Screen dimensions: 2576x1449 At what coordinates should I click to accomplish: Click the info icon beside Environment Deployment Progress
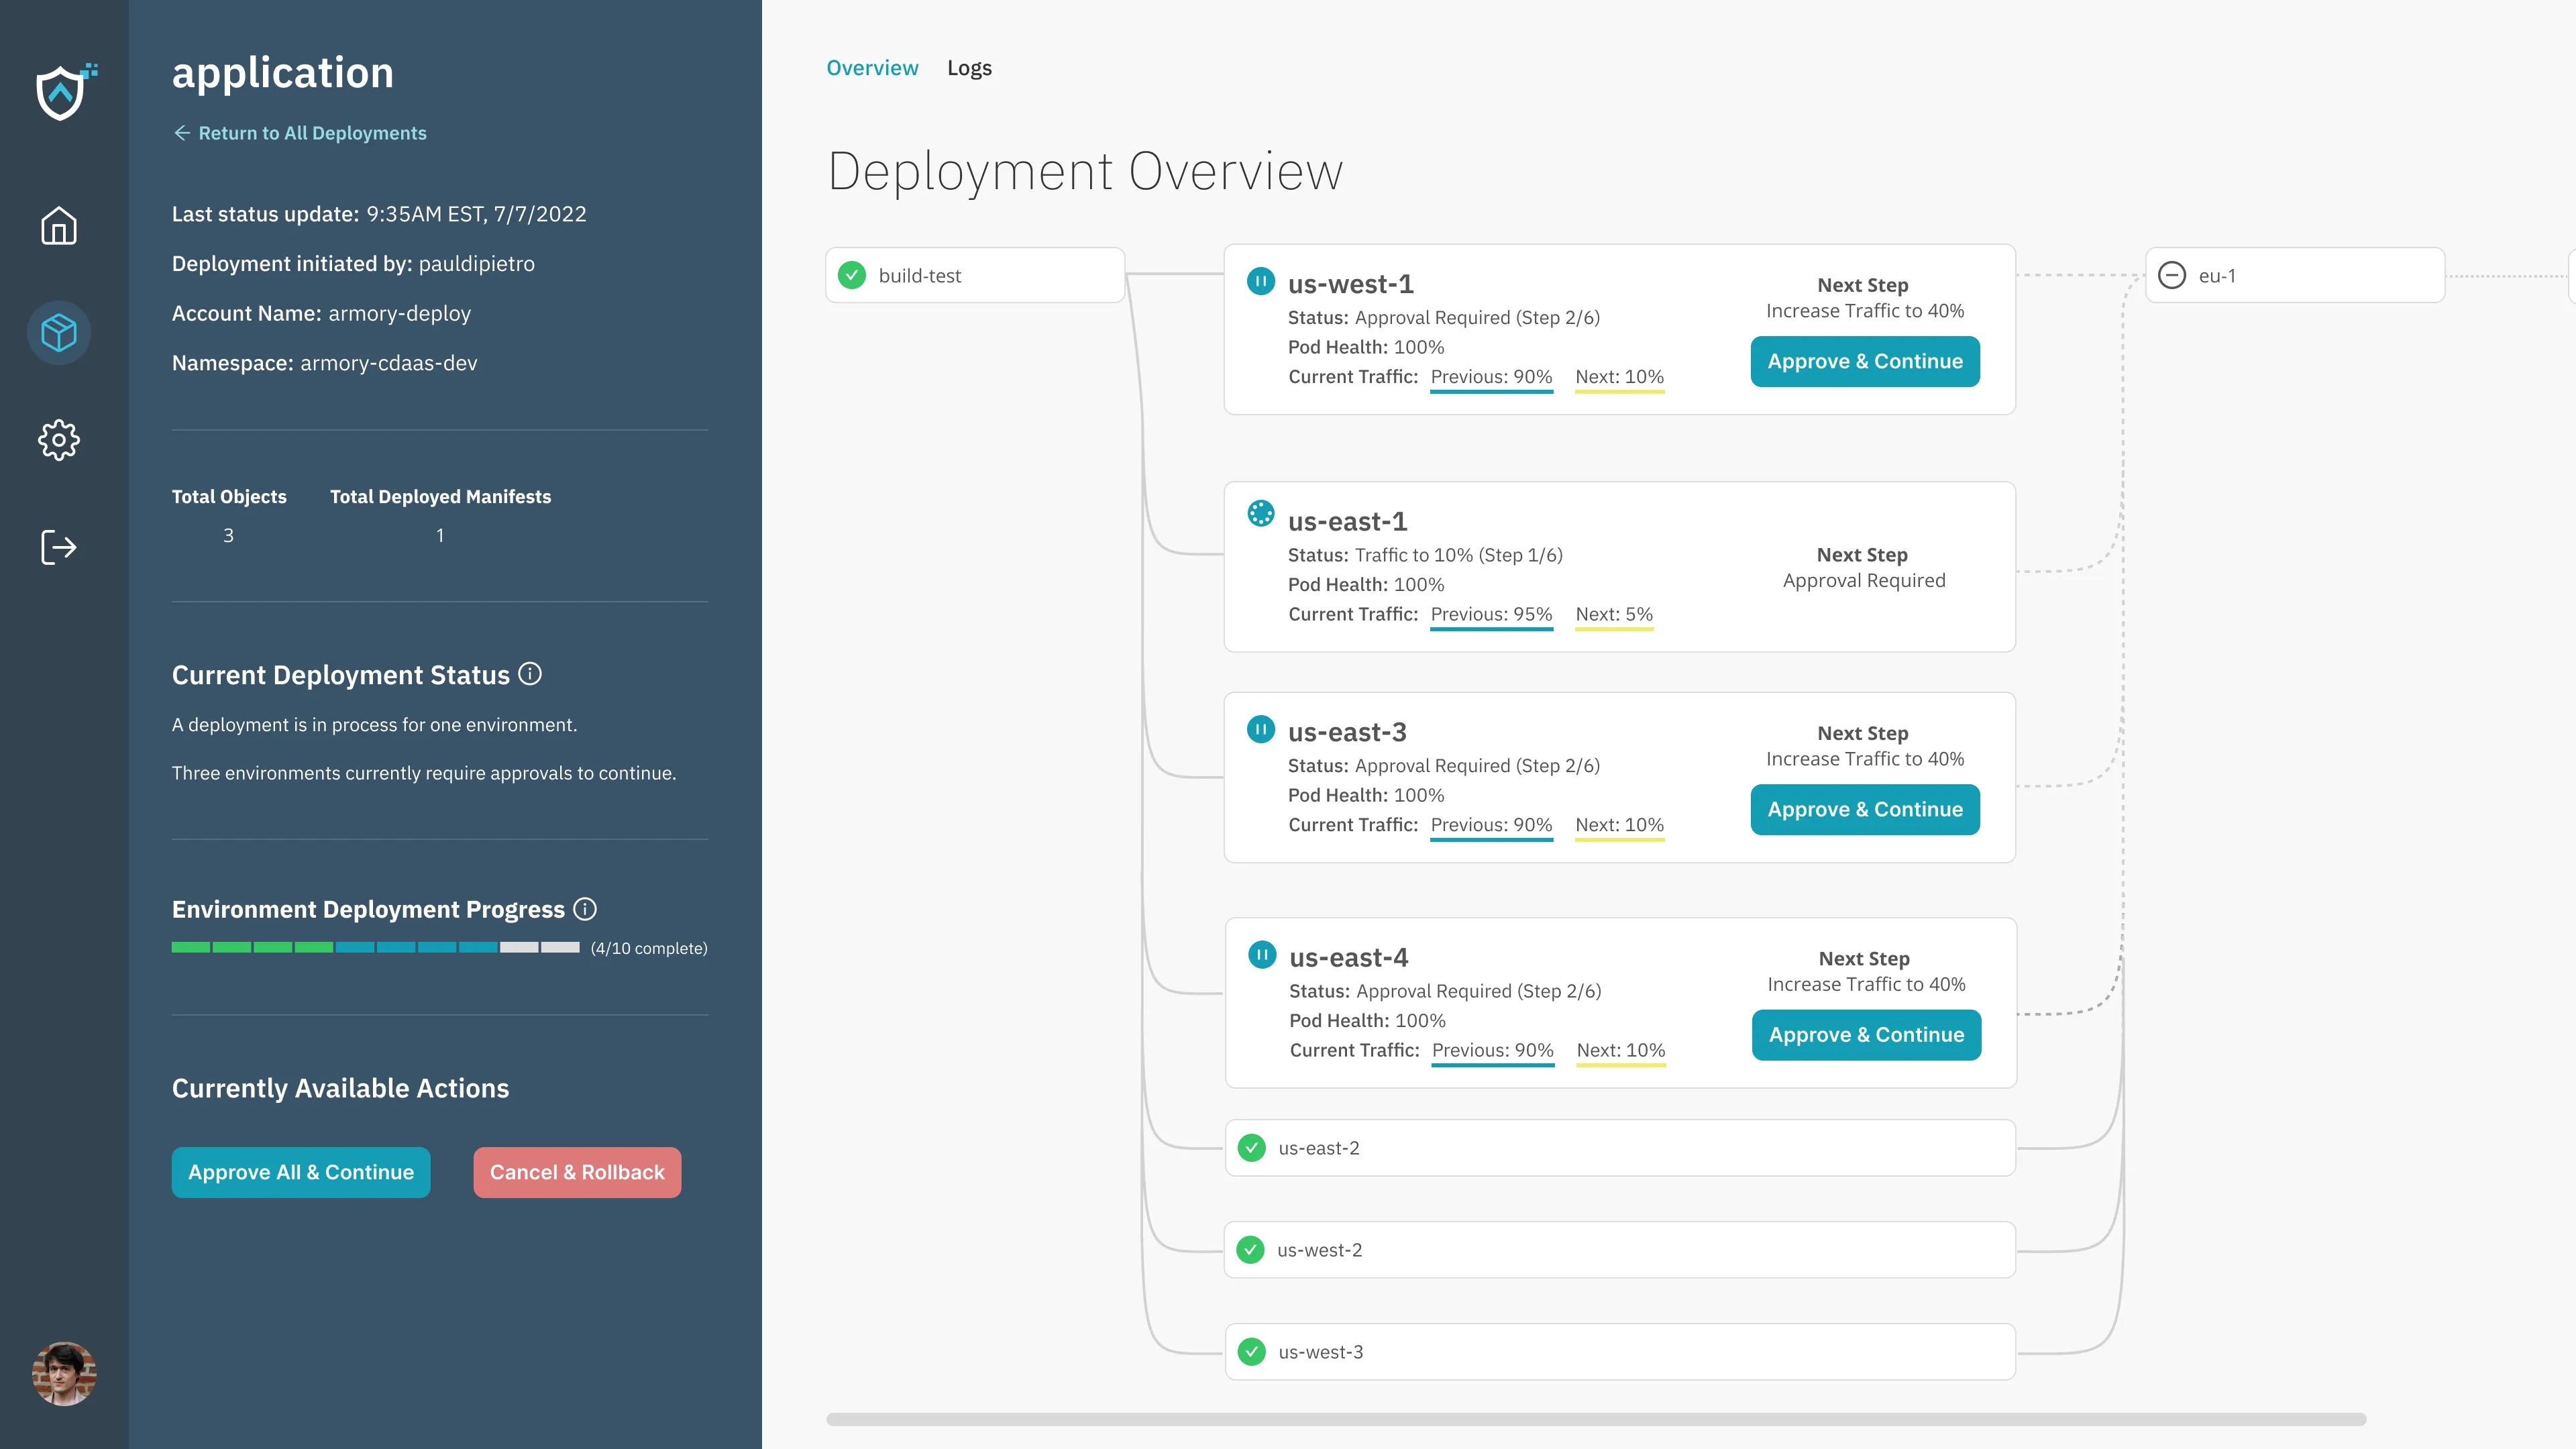pos(586,909)
